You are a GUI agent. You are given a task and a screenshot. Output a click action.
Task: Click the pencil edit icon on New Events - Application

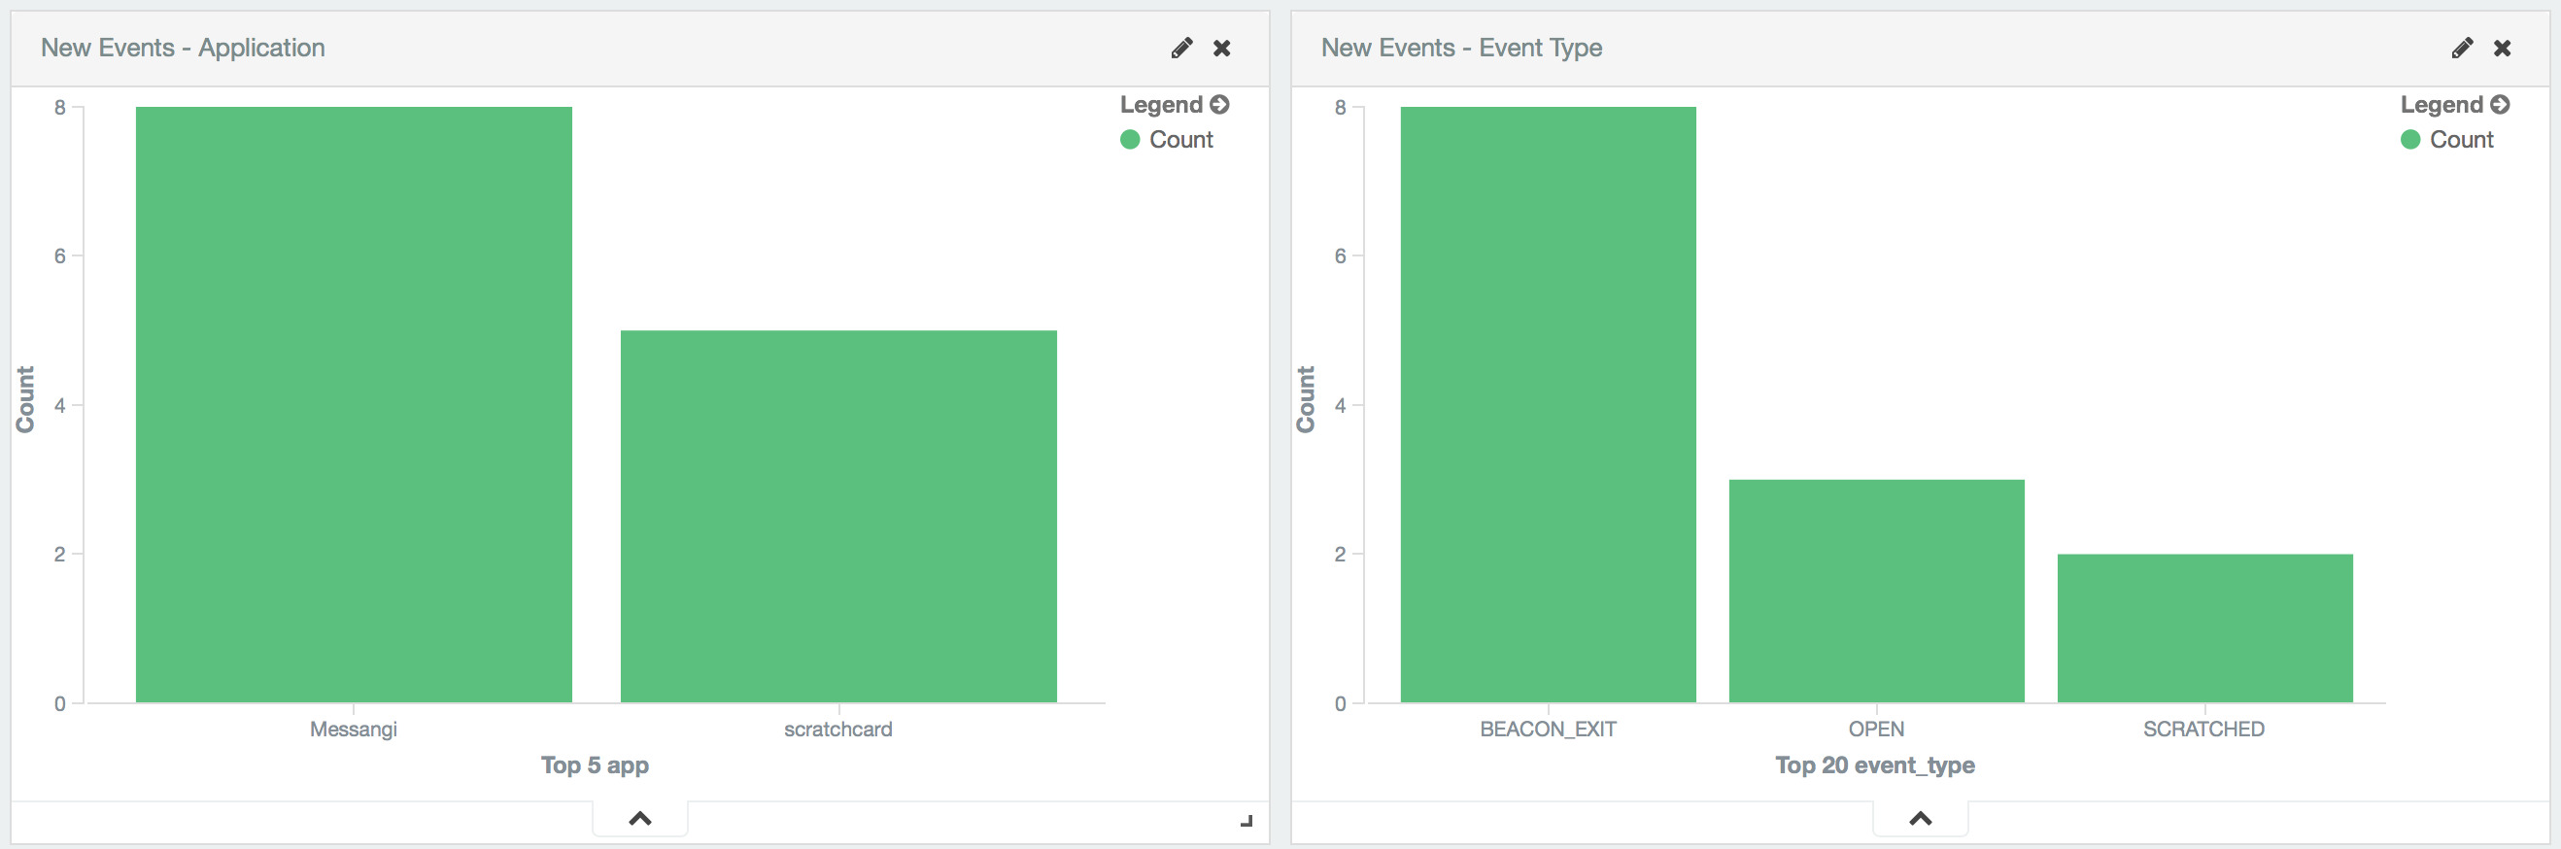[1181, 48]
